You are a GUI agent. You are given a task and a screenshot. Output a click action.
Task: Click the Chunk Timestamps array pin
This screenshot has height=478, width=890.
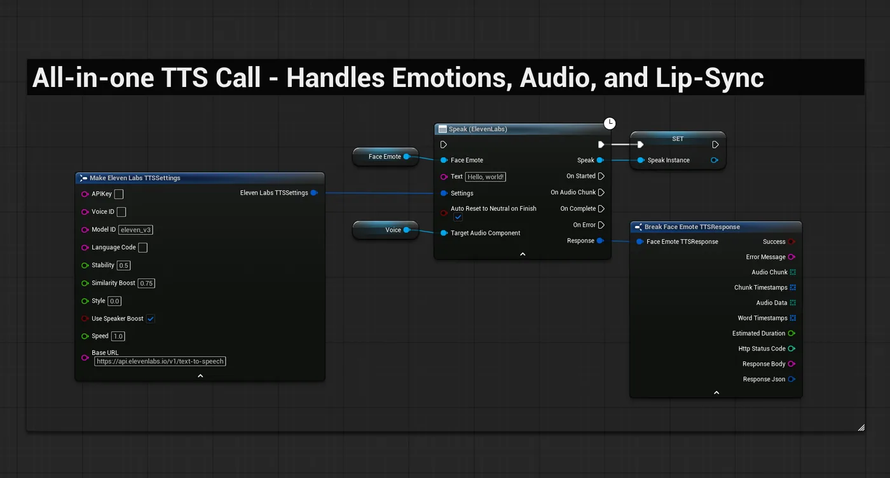(793, 288)
